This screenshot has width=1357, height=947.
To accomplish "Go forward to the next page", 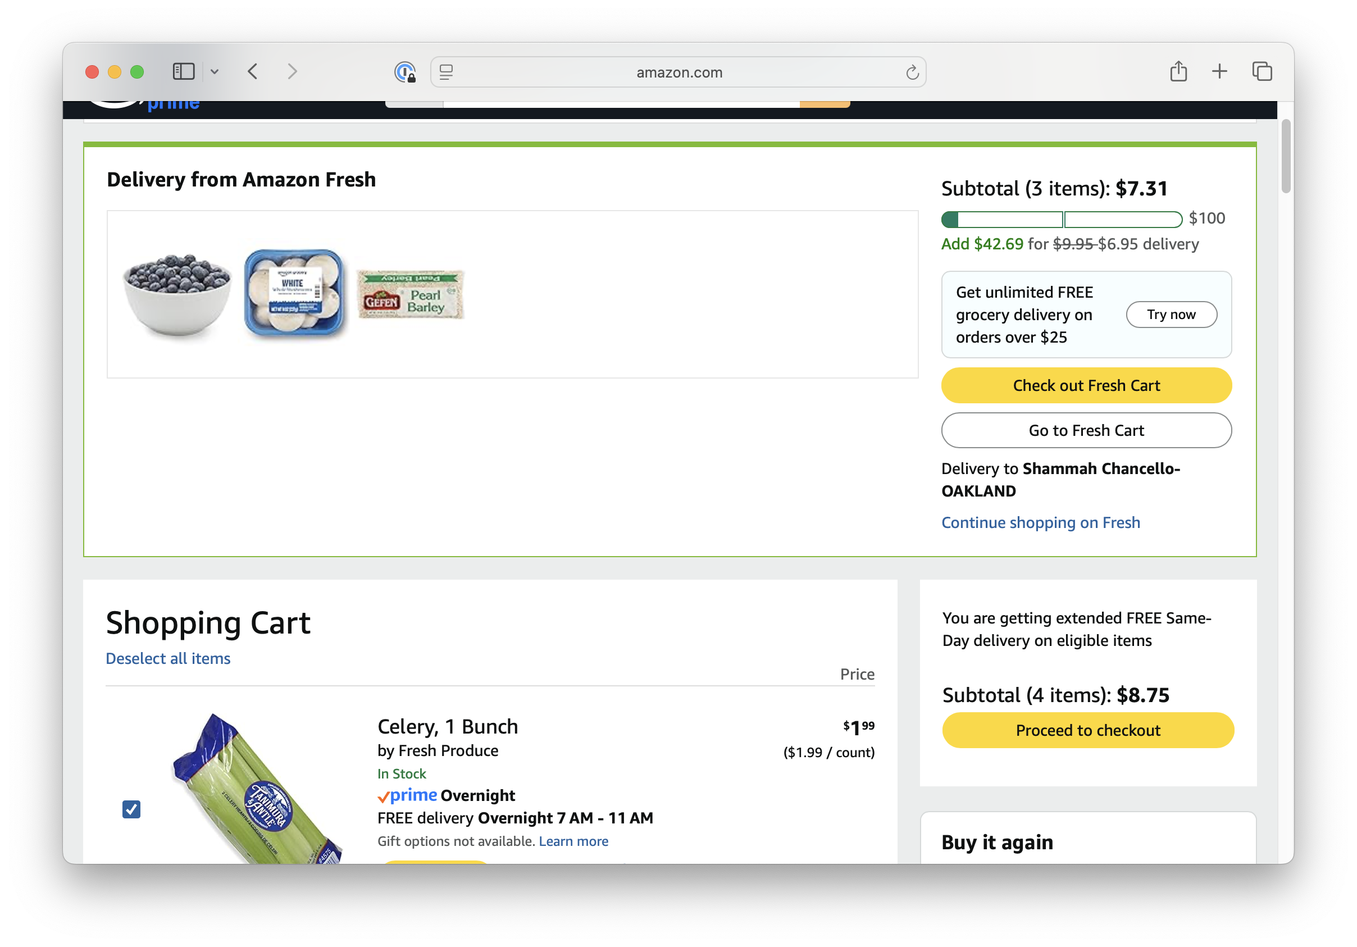I will (x=292, y=71).
